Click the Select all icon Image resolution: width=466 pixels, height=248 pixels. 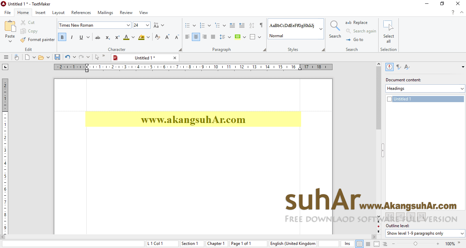point(389,26)
